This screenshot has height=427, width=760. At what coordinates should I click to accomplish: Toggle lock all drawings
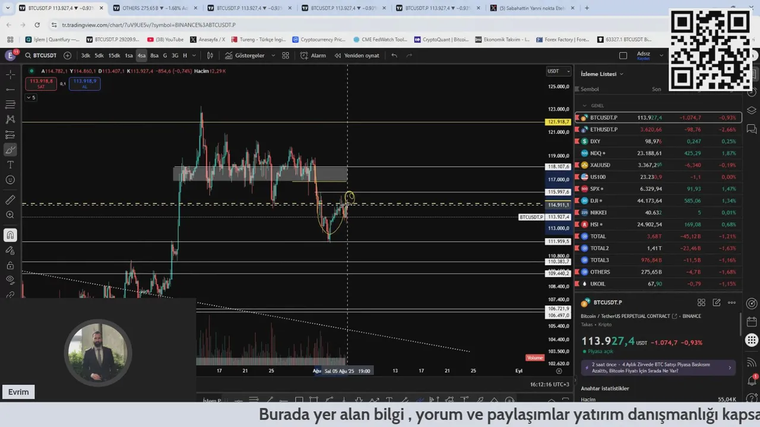(x=10, y=265)
